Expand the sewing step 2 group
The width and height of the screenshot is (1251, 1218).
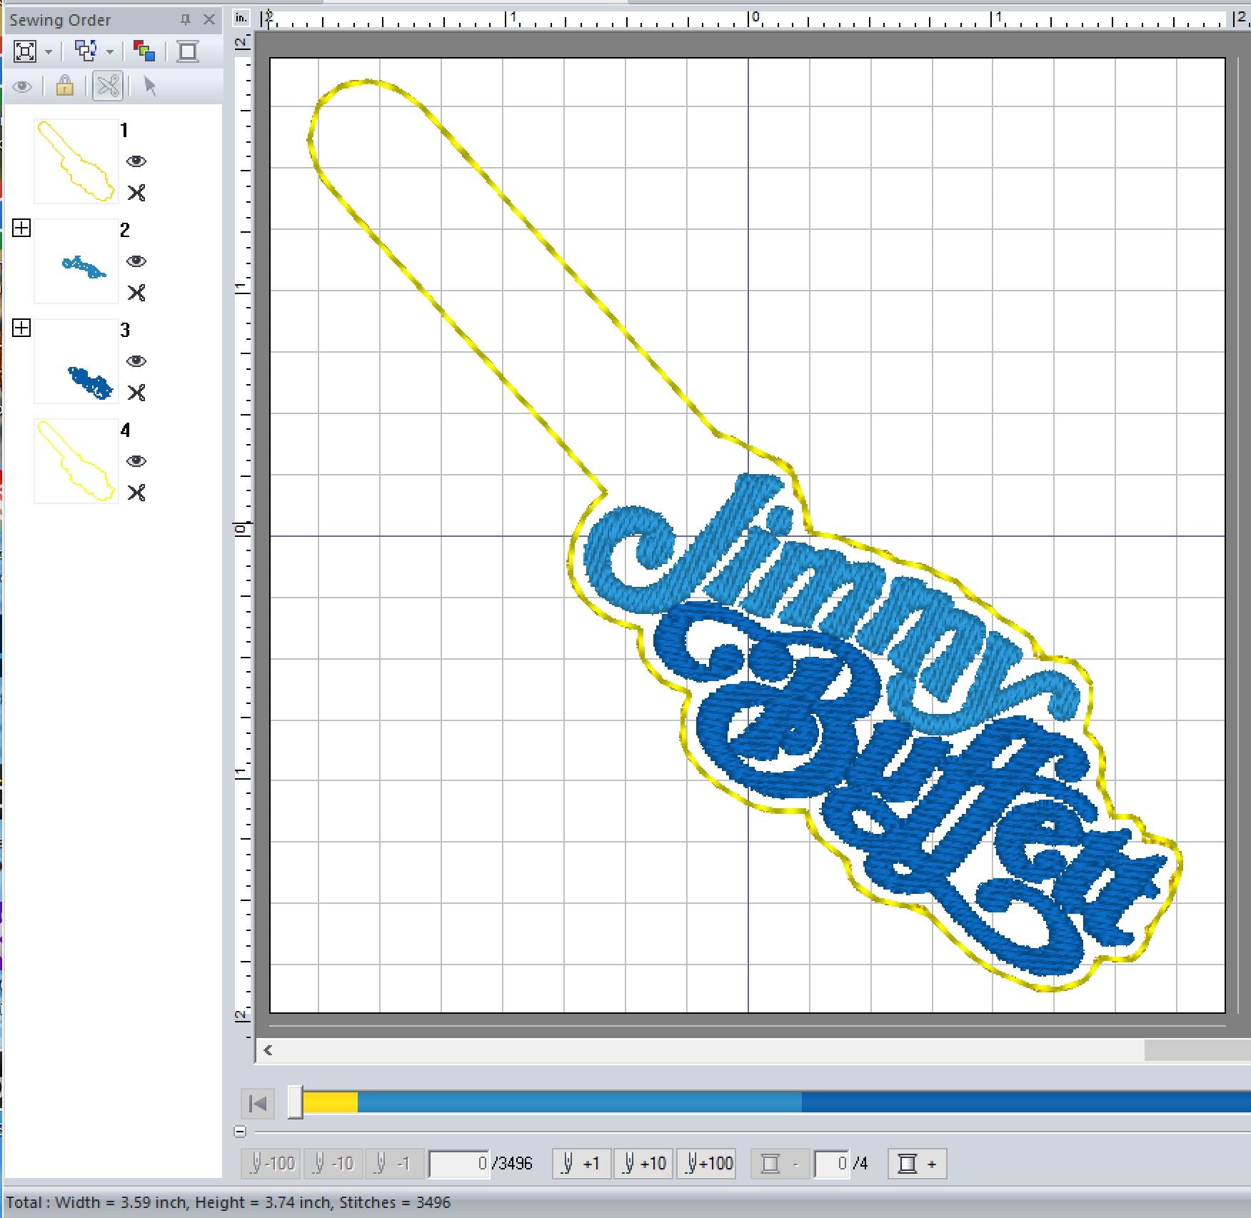(x=21, y=228)
